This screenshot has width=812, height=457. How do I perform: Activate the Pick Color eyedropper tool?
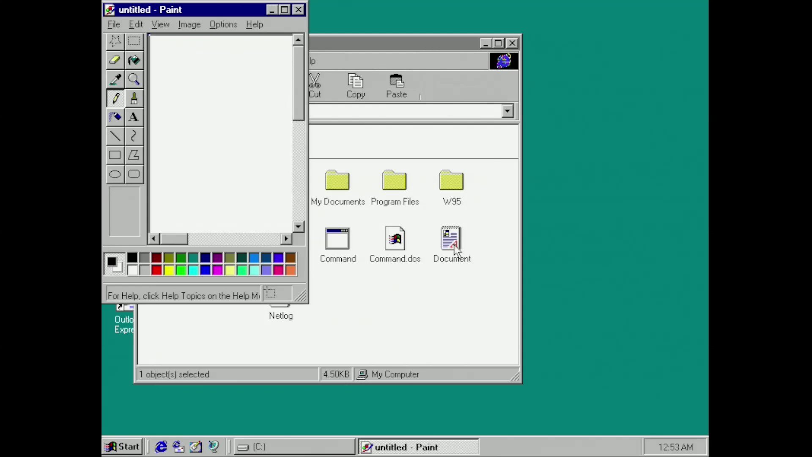(115, 79)
